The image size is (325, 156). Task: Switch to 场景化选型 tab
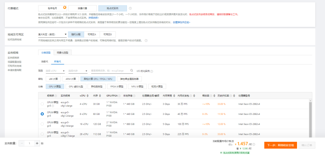click(x=62, y=53)
